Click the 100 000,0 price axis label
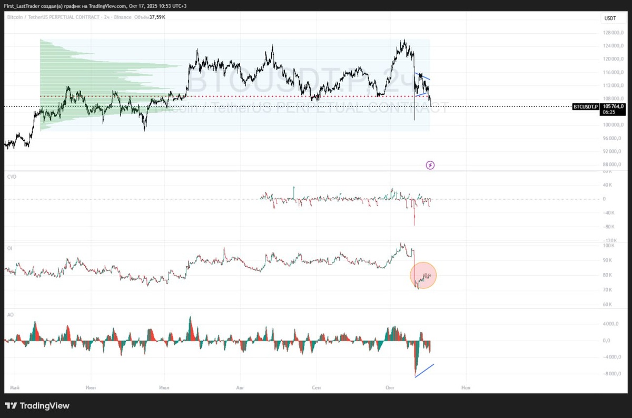 [613, 125]
